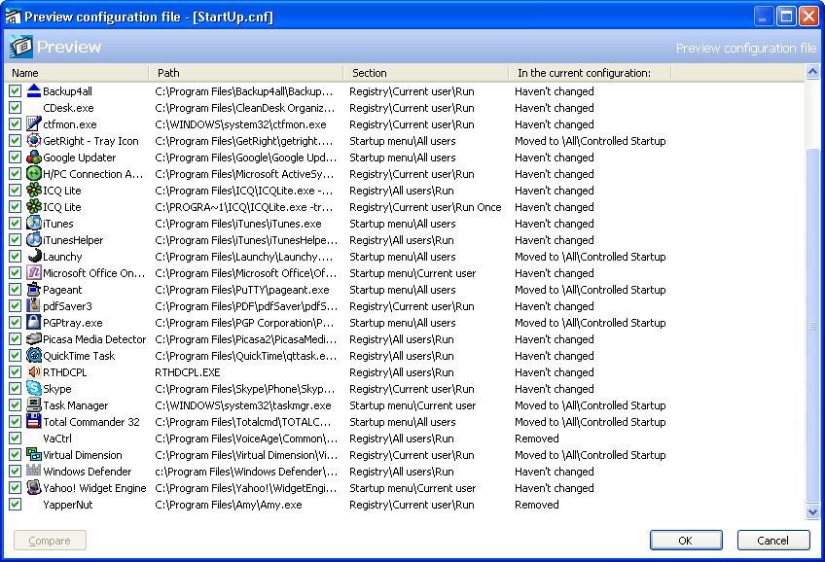Sort by the Section column header

(x=426, y=73)
